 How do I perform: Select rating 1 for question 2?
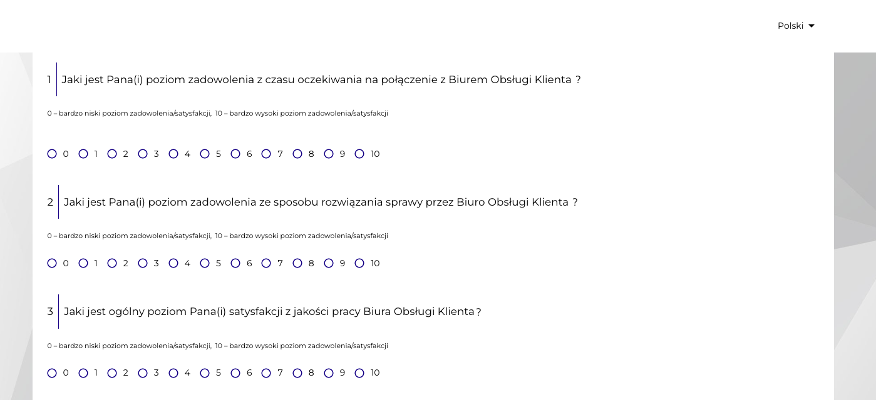[x=83, y=263]
